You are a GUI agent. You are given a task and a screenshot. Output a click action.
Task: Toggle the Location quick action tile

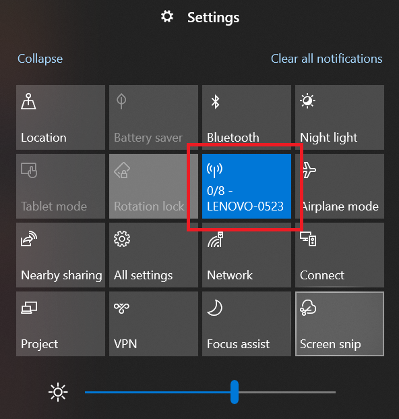pyautogui.click(x=61, y=117)
